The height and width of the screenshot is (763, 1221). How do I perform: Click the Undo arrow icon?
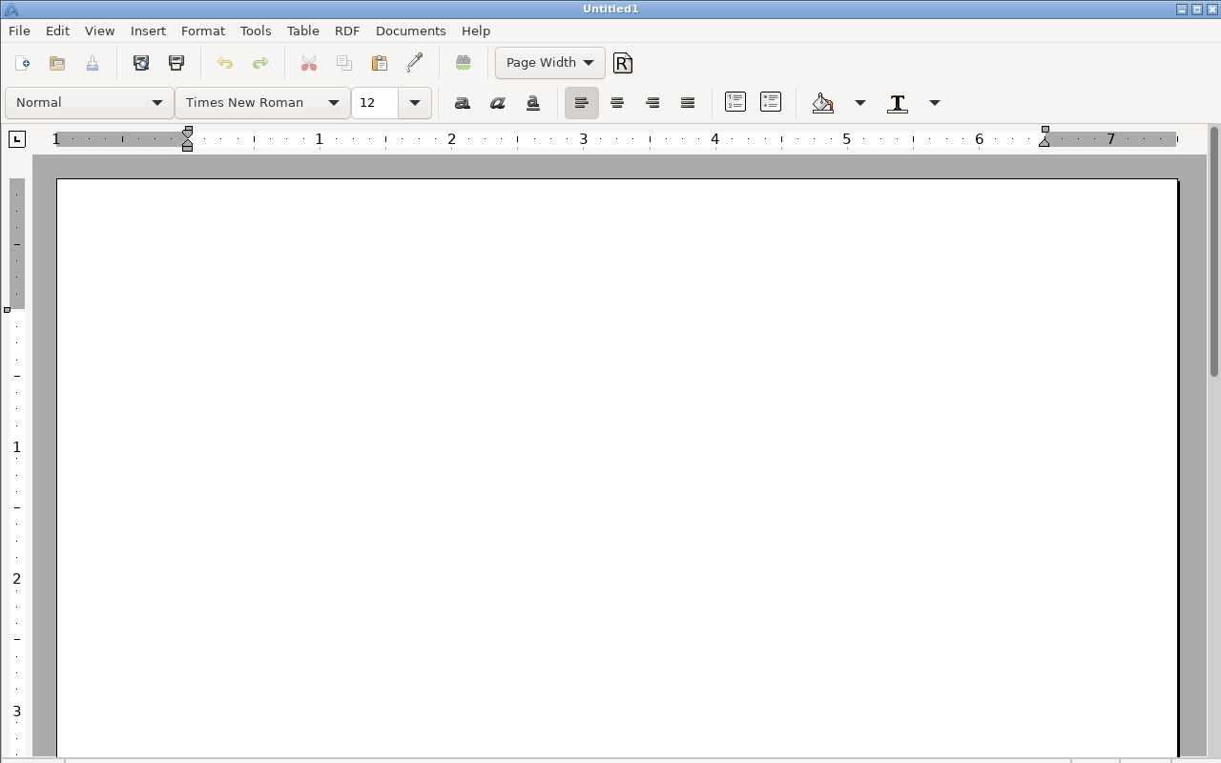click(225, 63)
